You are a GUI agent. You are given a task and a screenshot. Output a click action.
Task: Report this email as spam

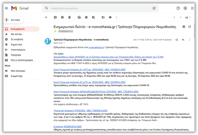click(x=62, y=17)
